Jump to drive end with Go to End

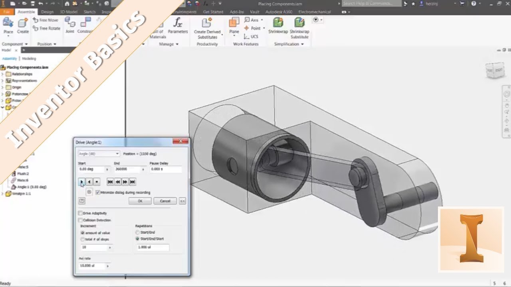133,182
